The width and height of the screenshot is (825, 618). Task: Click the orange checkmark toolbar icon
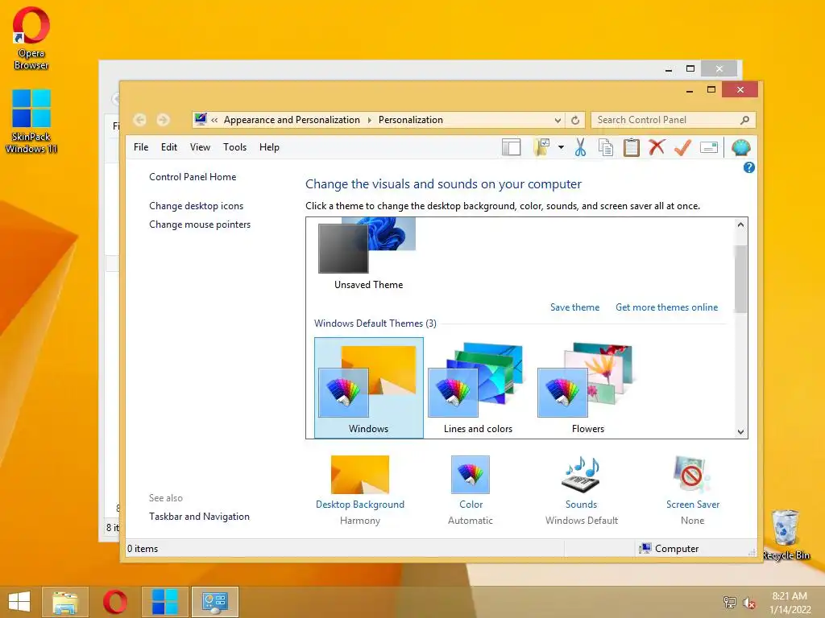pyautogui.click(x=682, y=148)
